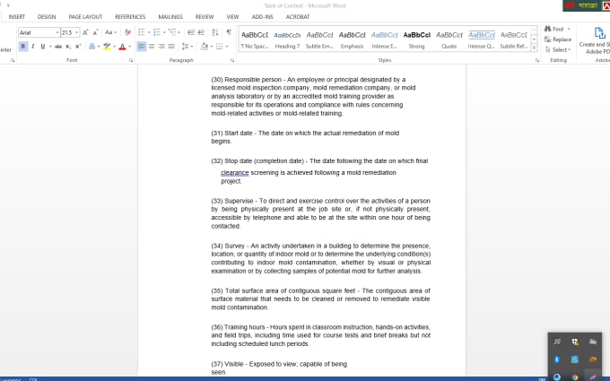Apply red font color
Screen dimensions: 610x381
[123, 47]
